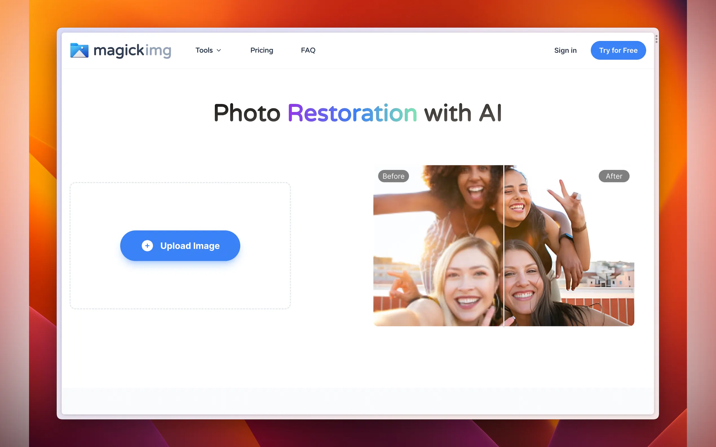The width and height of the screenshot is (716, 447).
Task: Click the After label badge
Action: (x=614, y=176)
